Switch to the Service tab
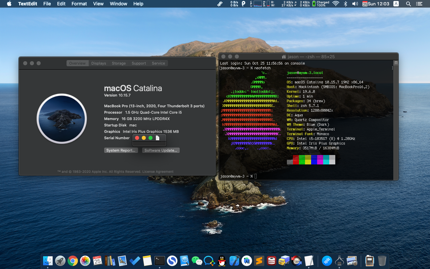 pos(158,63)
